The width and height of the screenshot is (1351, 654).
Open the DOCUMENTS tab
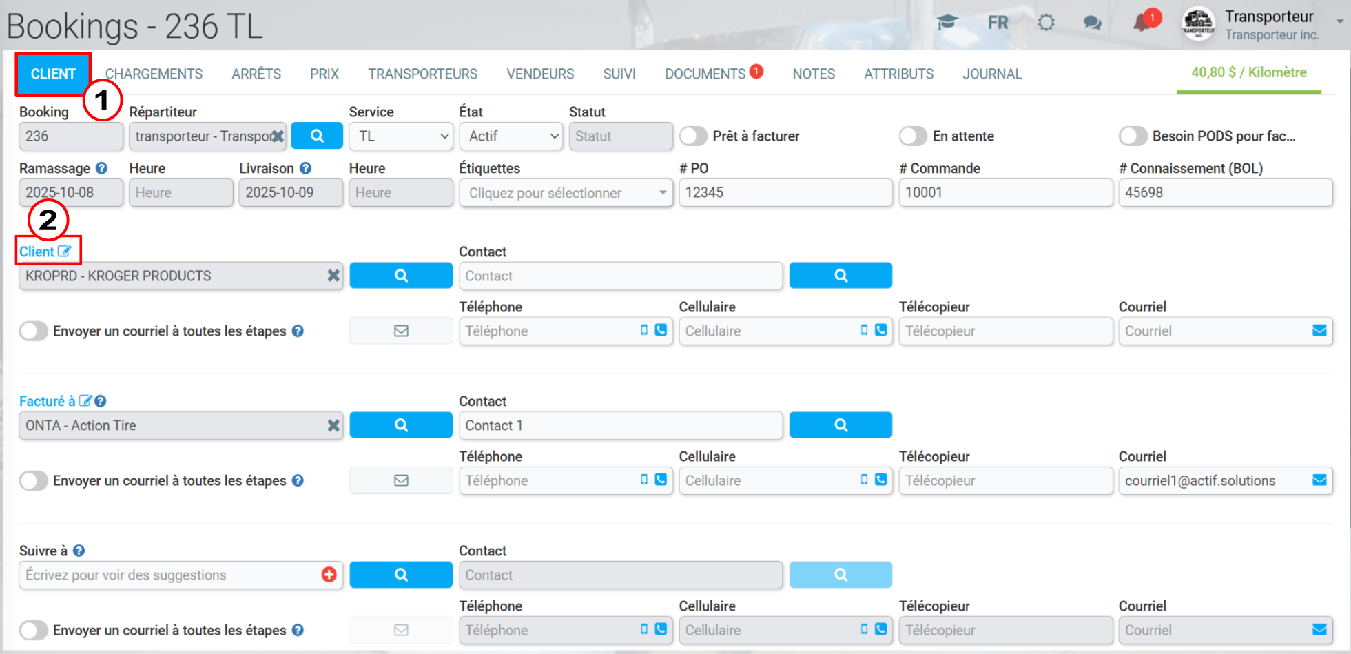[705, 74]
